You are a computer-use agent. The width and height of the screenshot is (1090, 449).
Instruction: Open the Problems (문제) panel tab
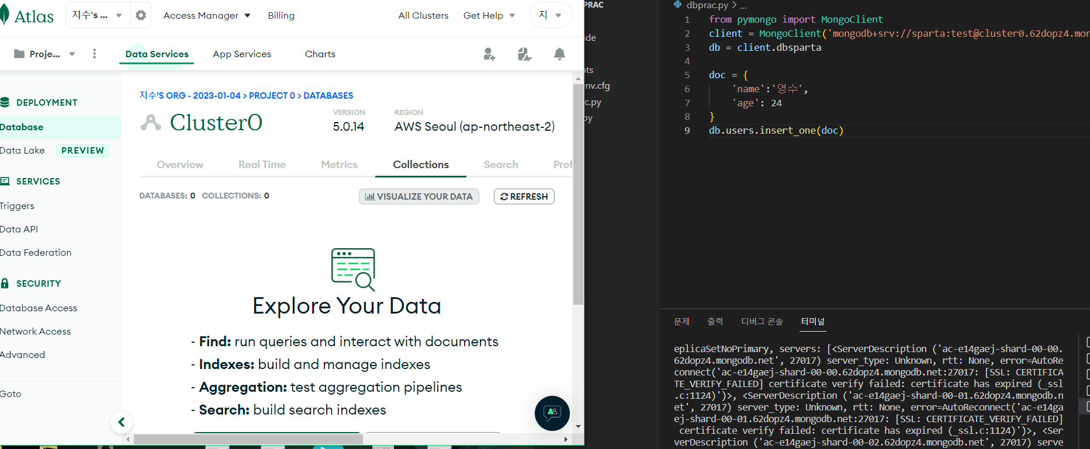click(x=681, y=322)
